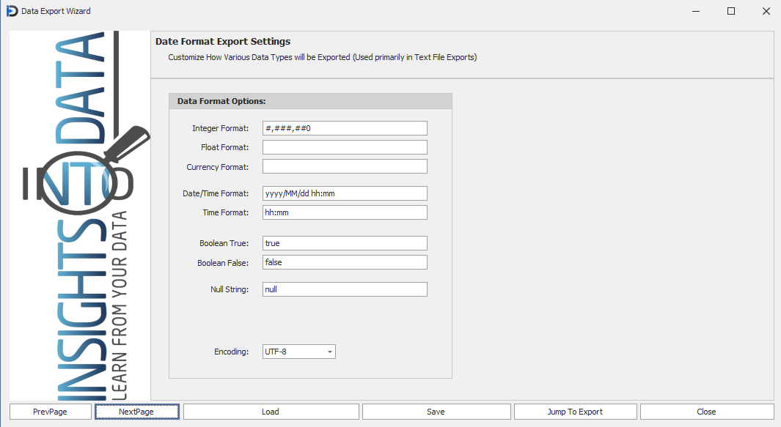Focus the Integer Format input field

[345, 128]
